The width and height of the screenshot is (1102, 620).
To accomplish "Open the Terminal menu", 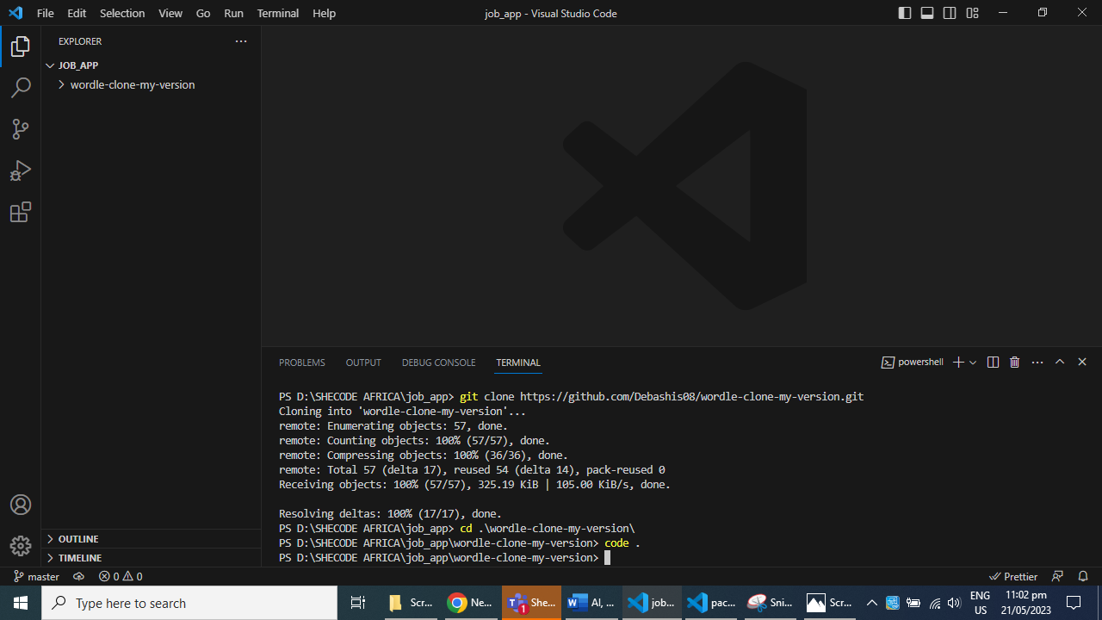I will [278, 13].
